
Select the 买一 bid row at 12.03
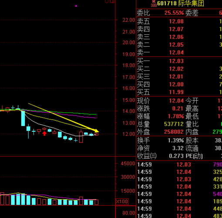click(179, 61)
